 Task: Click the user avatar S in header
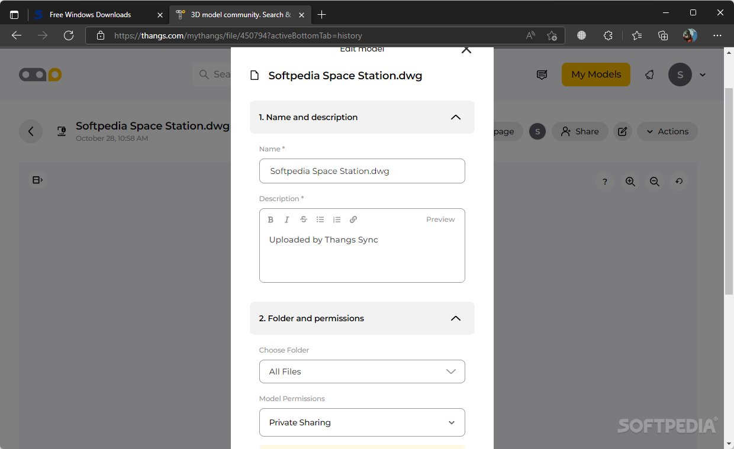(680, 75)
